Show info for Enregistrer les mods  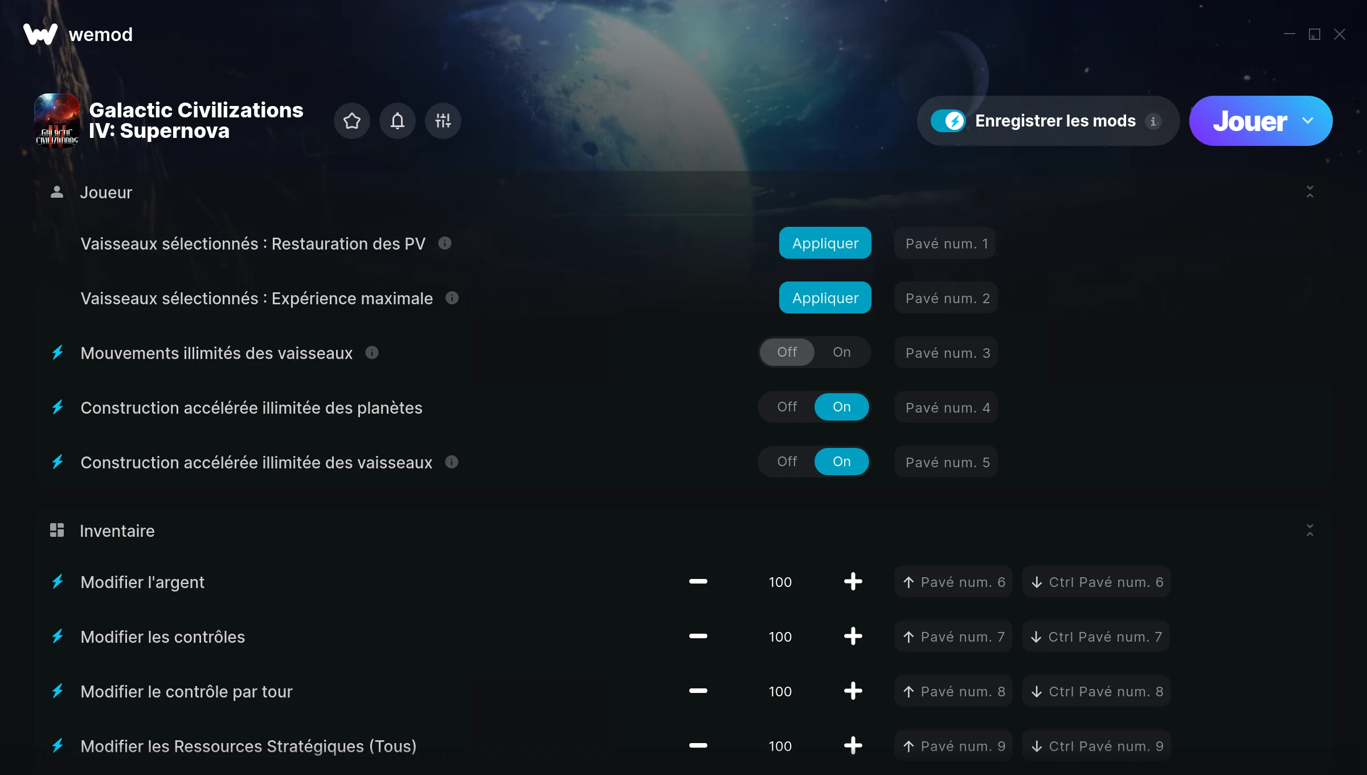(x=1153, y=121)
